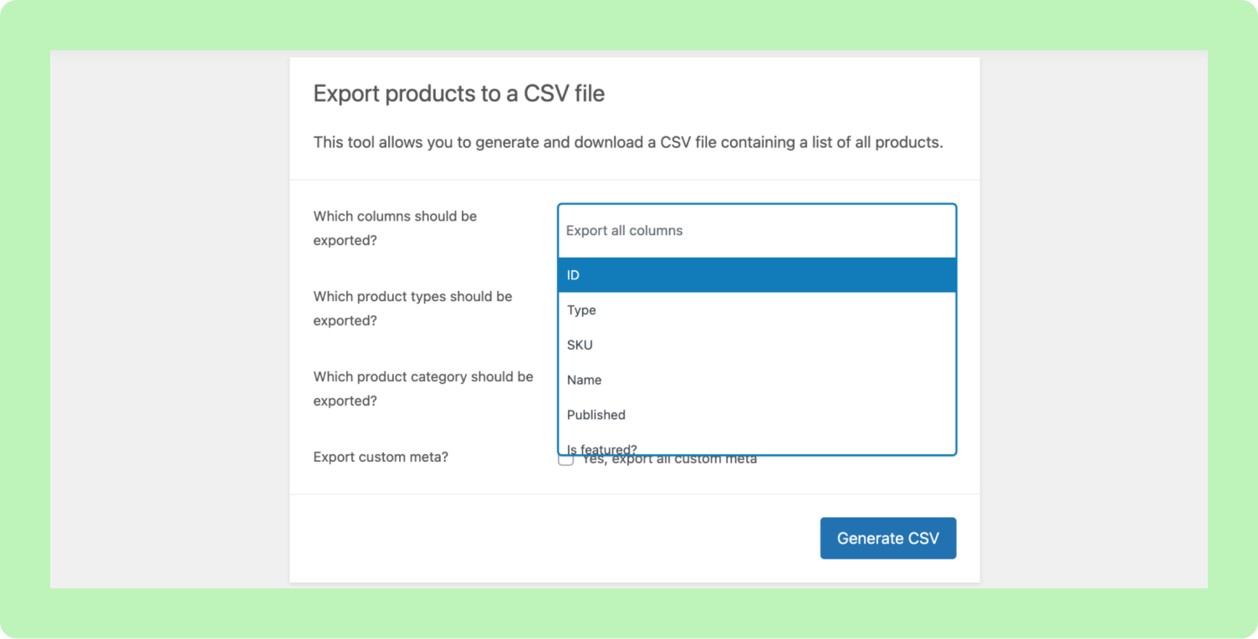Click the "Export custom meta?" label
This screenshot has height=639, width=1258.
point(381,457)
